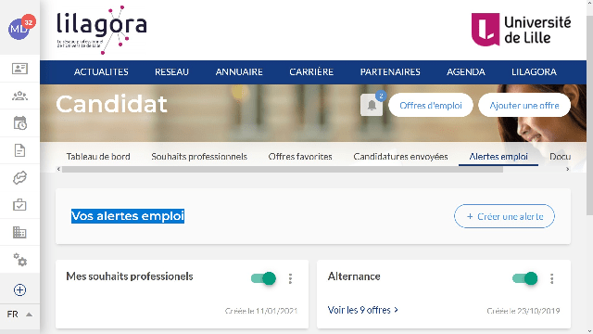Open the profile card icon in sidebar

tap(19, 69)
